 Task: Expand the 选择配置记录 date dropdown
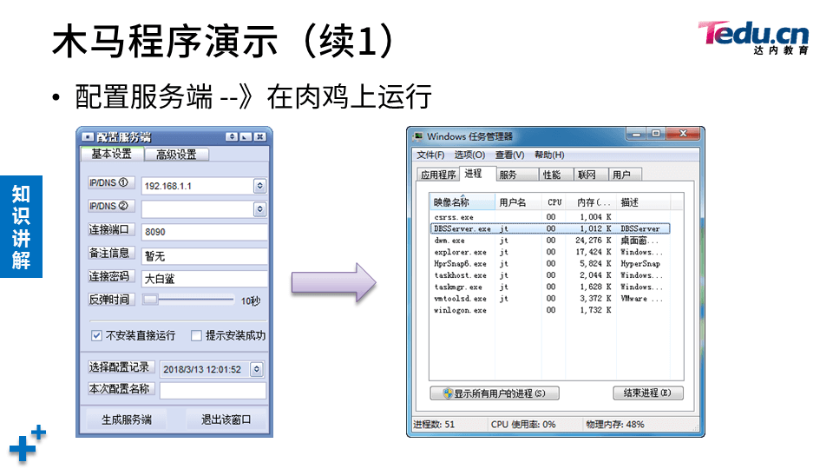[257, 369]
